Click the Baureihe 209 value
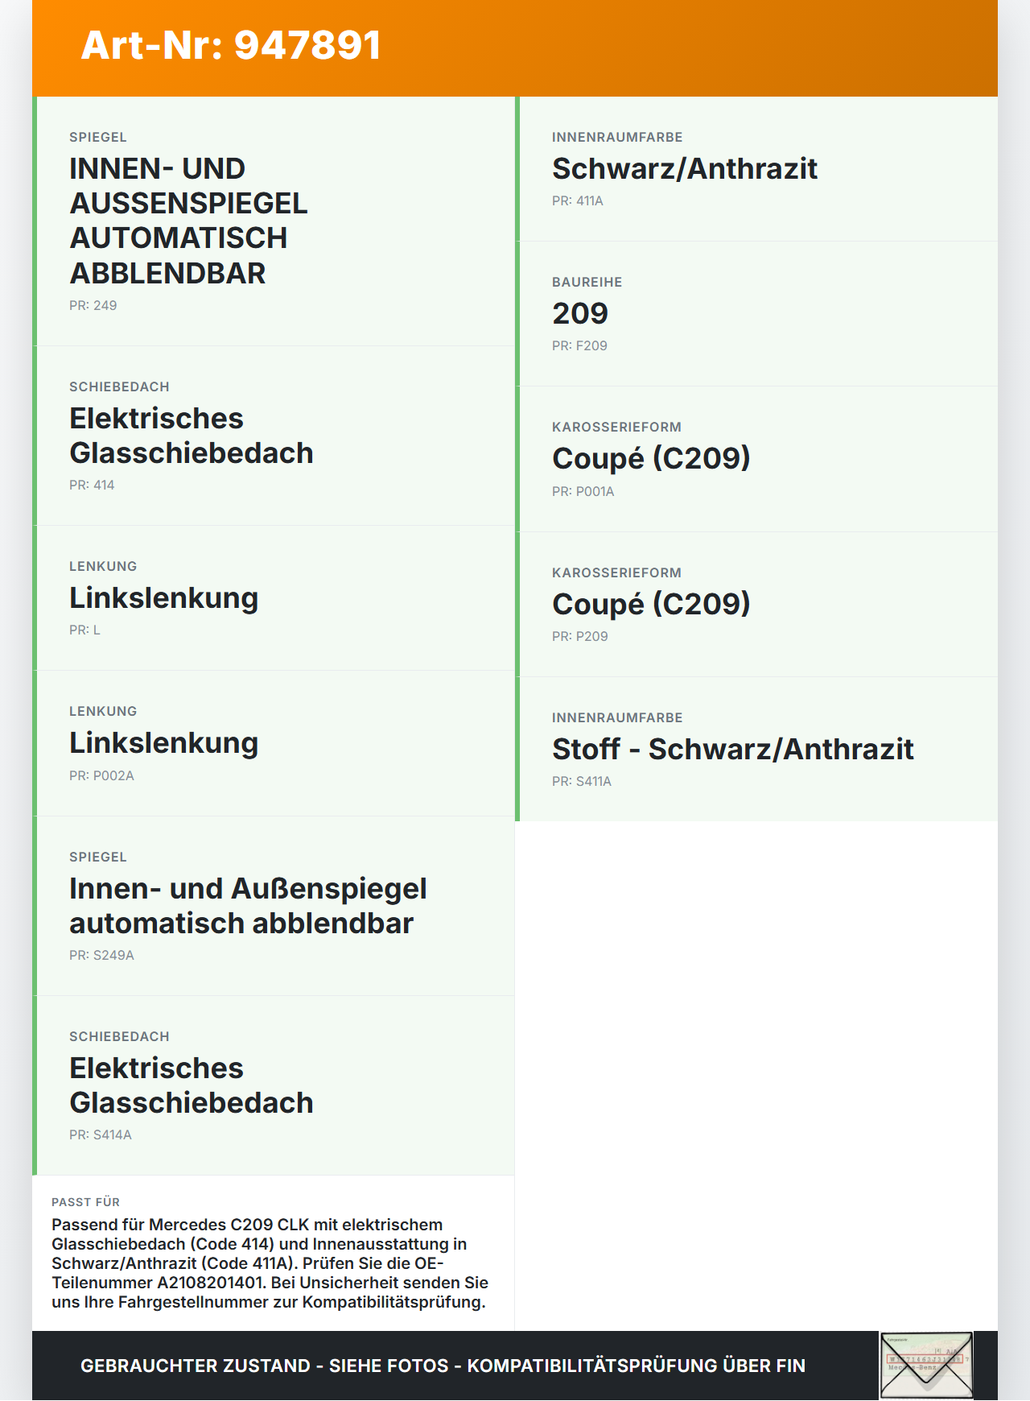The height and width of the screenshot is (1401, 1030). (x=580, y=313)
